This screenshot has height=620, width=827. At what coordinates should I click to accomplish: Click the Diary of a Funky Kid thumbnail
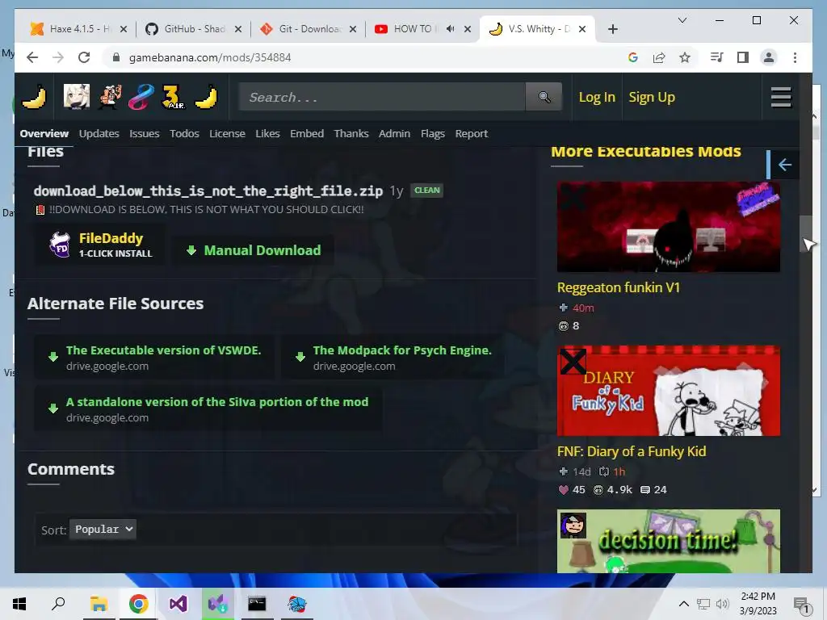[668, 391]
